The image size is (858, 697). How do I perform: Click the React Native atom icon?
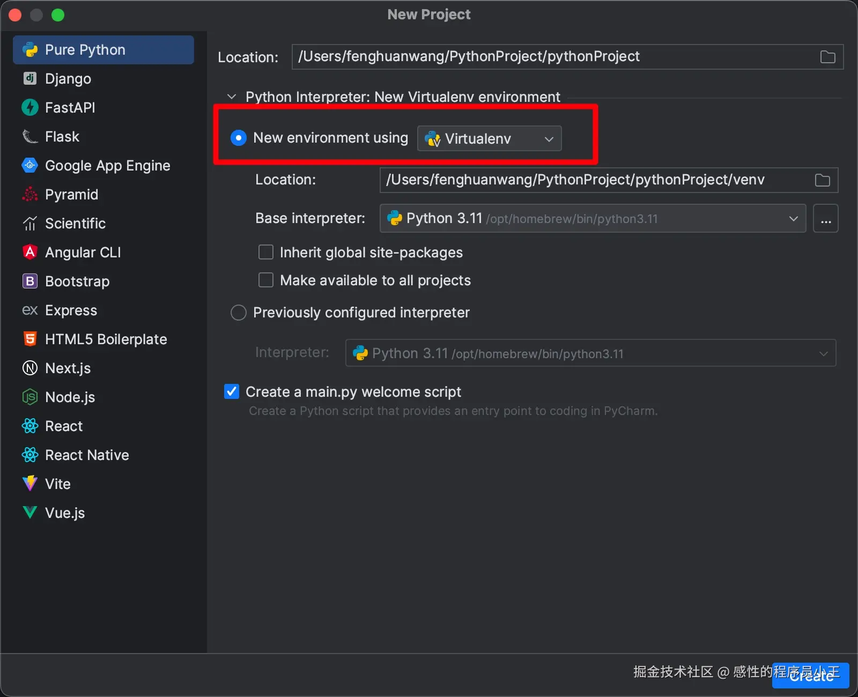pyautogui.click(x=30, y=455)
